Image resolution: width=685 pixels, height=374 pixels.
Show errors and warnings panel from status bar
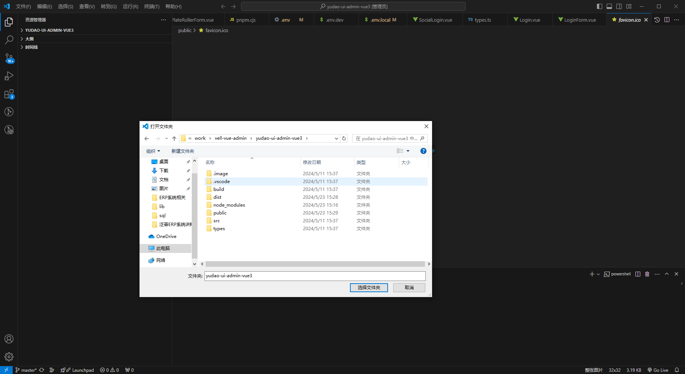coord(109,370)
